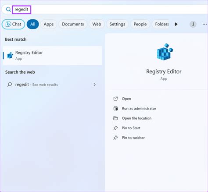Open the three-dot more options menu

pyautogui.click(x=204, y=24)
